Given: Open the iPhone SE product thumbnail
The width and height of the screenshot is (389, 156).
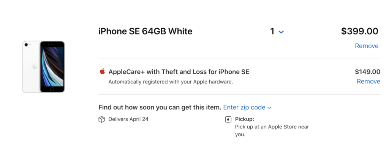Looking at the screenshot, I should click(x=43, y=66).
